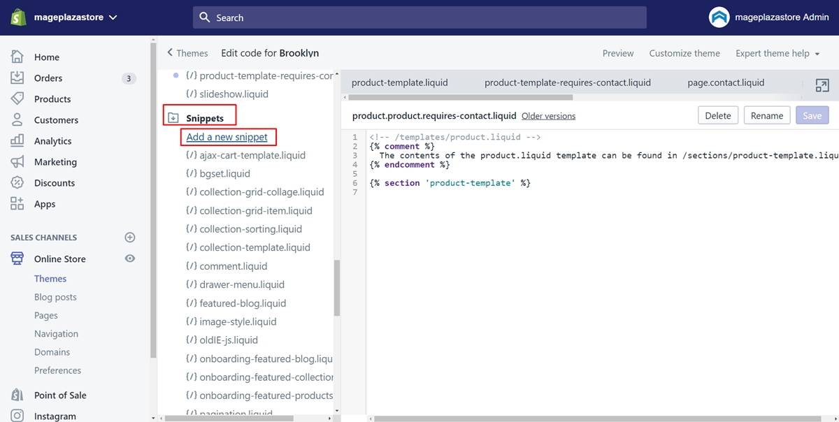Click the magnifier icon in the search bar
The width and height of the screenshot is (839, 422).
[x=205, y=17]
